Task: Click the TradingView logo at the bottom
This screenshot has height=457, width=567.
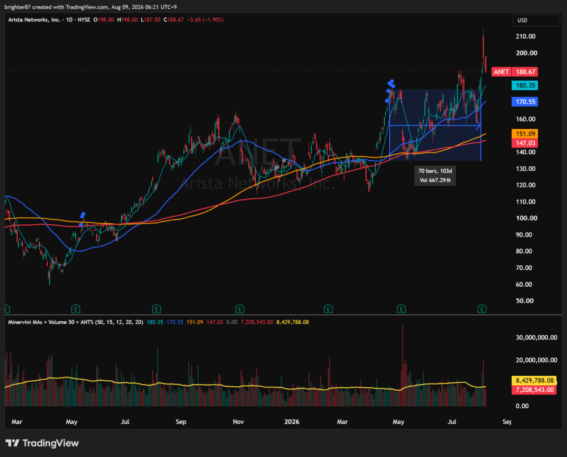Action: point(42,443)
